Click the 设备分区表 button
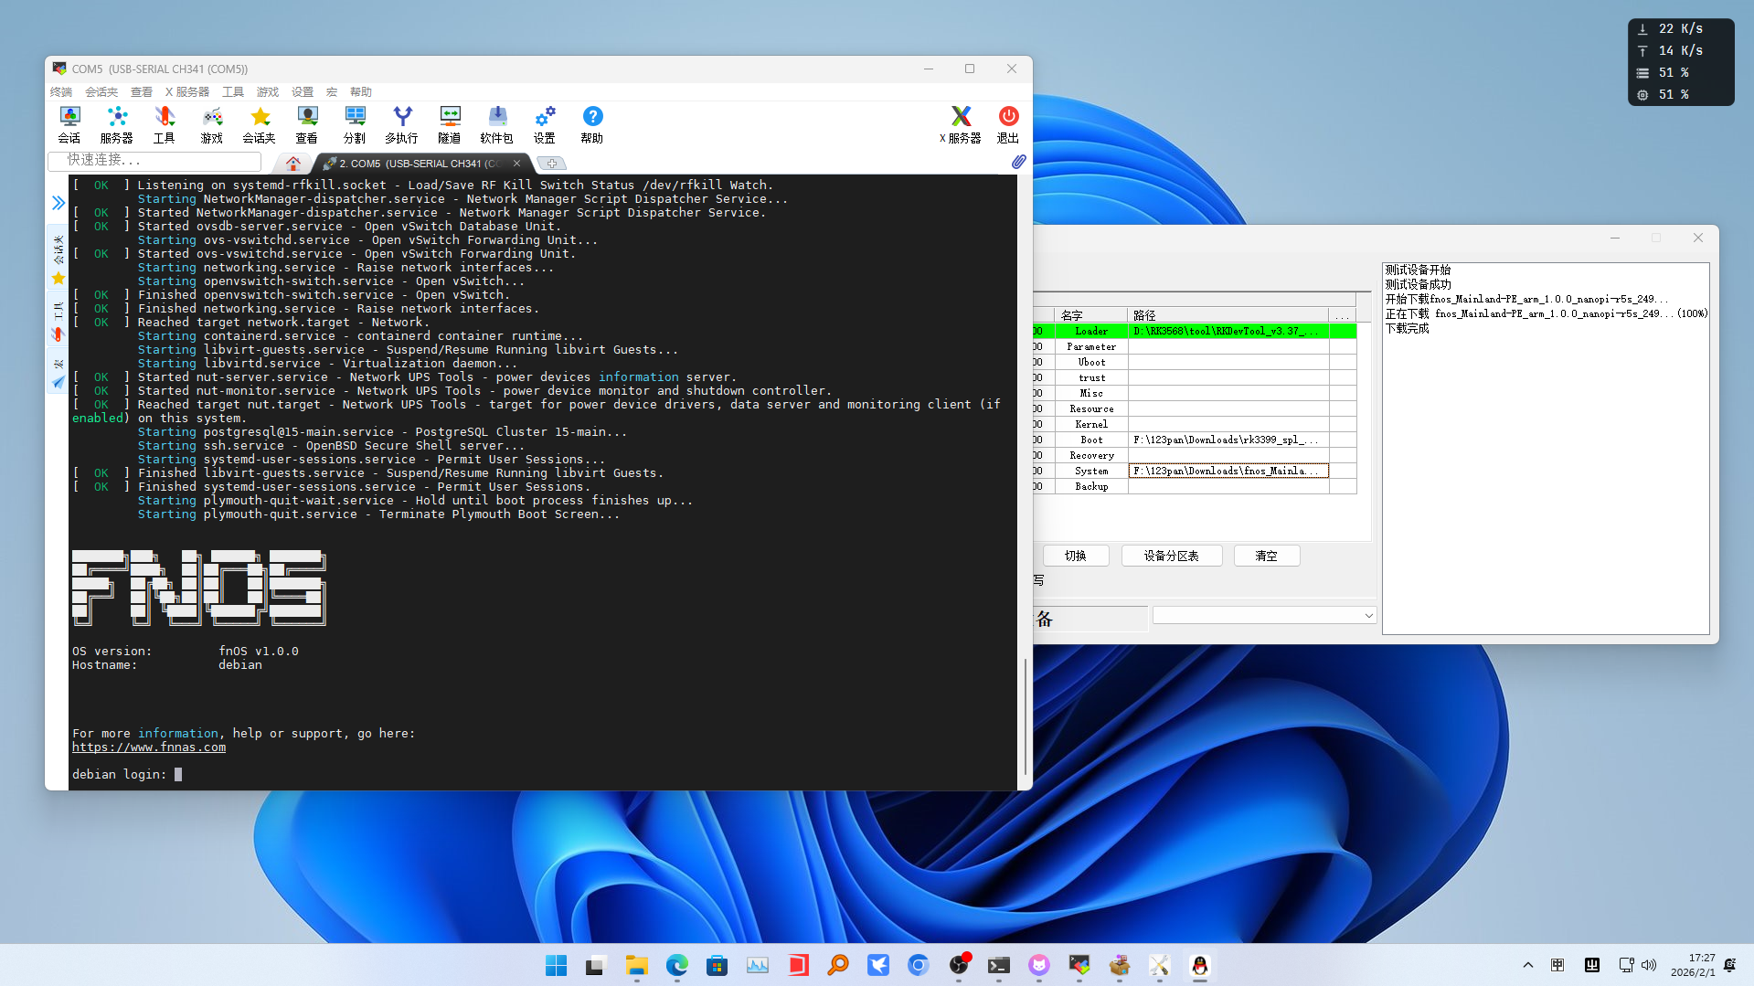This screenshot has height=986, width=1754. pos(1171,556)
